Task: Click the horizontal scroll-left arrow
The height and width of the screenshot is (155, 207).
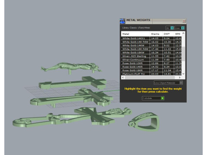Action: (x=123, y=77)
